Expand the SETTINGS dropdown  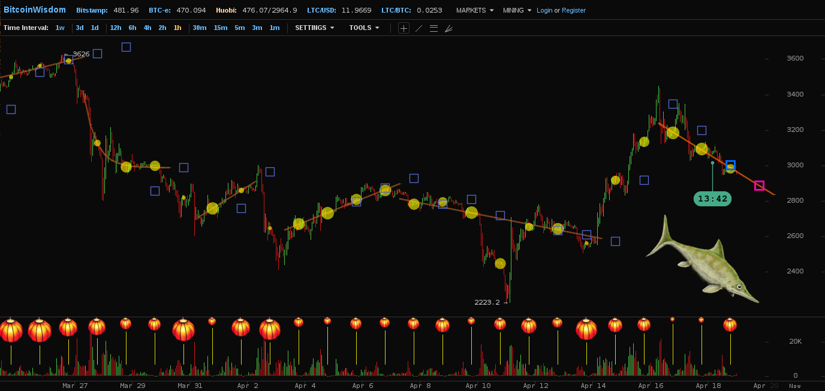pos(314,28)
